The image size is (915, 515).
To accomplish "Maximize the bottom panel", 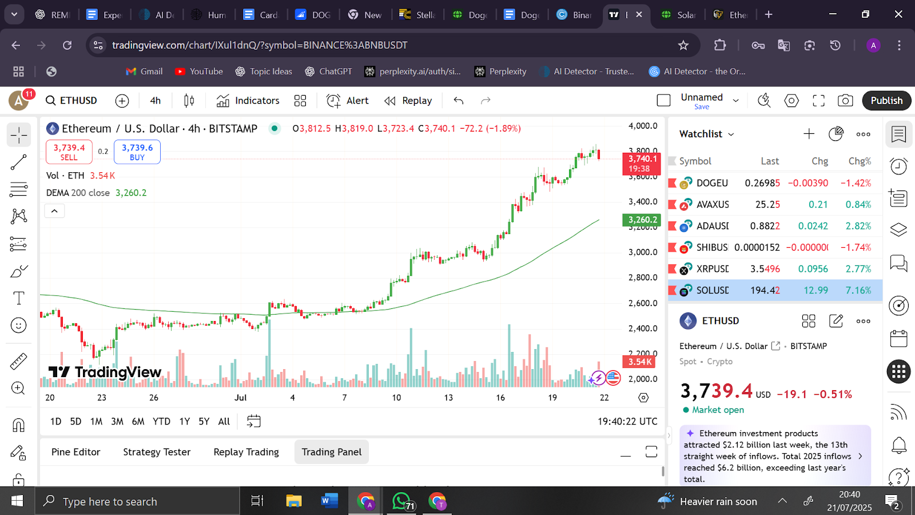I will coord(651,452).
